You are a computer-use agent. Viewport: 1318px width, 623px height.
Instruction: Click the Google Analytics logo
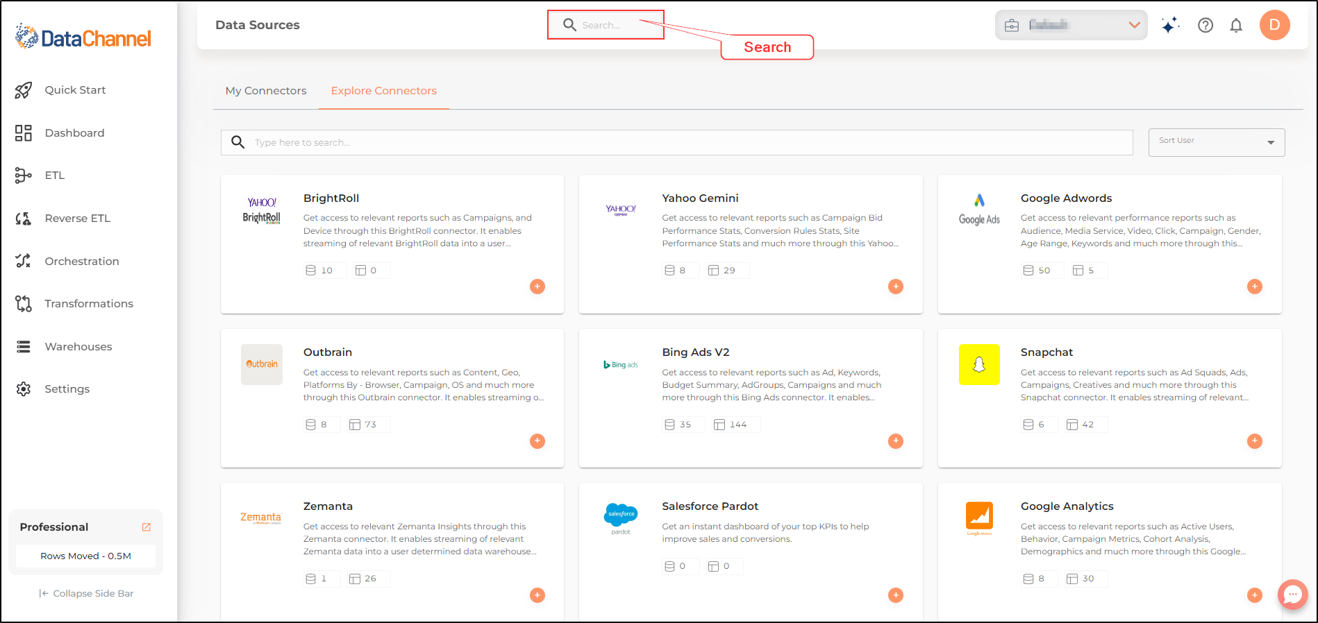[x=979, y=518]
